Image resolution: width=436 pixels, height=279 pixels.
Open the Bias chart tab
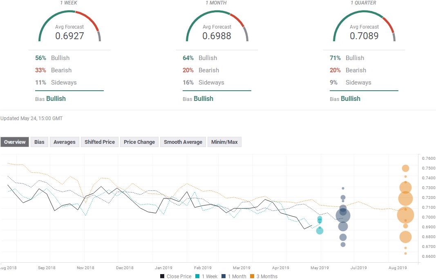pyautogui.click(x=39, y=142)
